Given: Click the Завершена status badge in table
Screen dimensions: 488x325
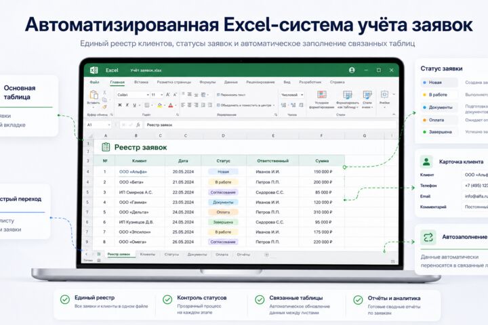Looking at the screenshot, I should [x=223, y=222].
